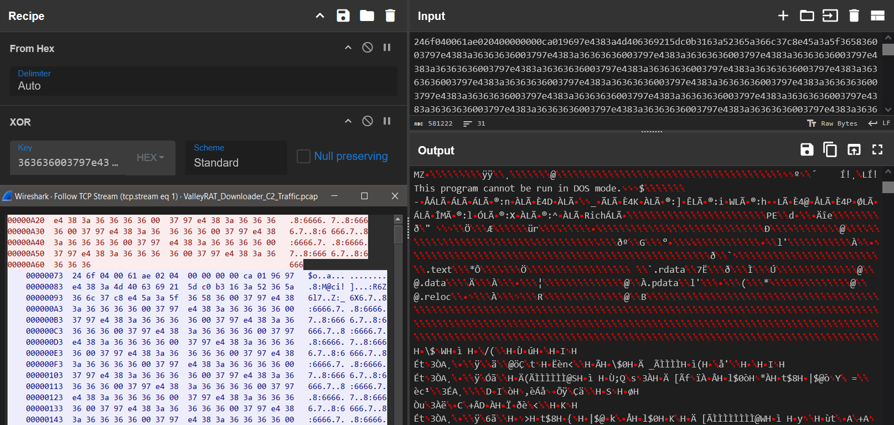The height and width of the screenshot is (425, 894).
Task: Open the Raw Bytes encoding selector
Action: coord(832,123)
